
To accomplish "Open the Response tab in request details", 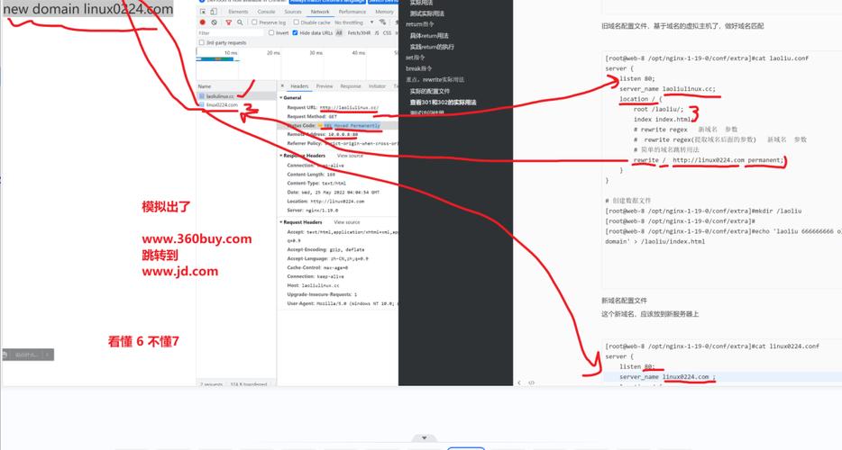I will 350,85.
